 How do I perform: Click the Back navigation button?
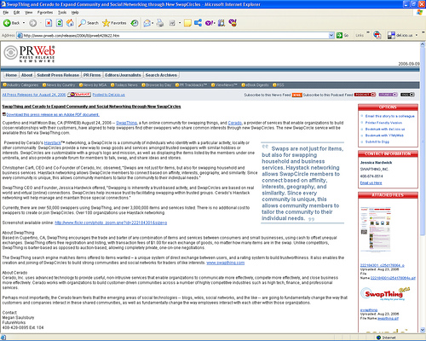11,23
